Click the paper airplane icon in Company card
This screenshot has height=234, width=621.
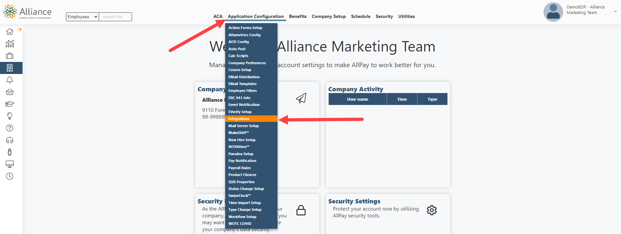click(x=301, y=98)
